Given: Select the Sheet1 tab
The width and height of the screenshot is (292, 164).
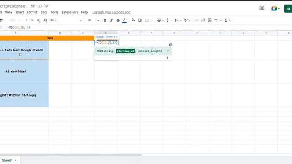Looking at the screenshot, I should point(7,160).
